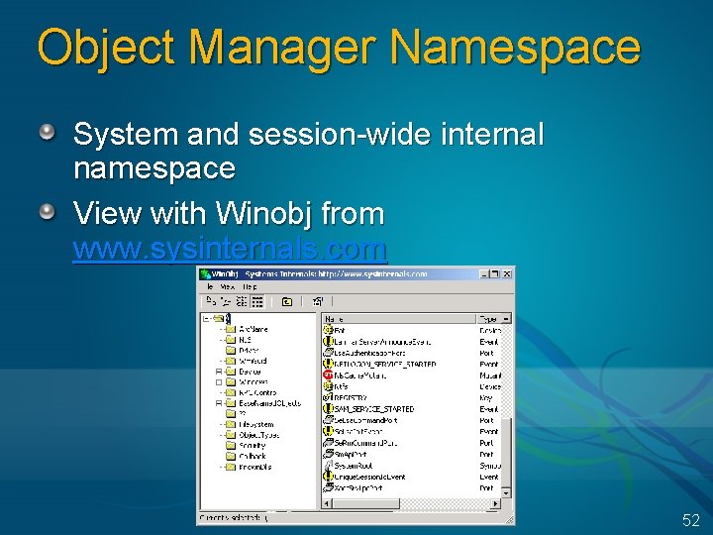Select the ObjectTypes folder in tree
The image size is (713, 535).
258,435
